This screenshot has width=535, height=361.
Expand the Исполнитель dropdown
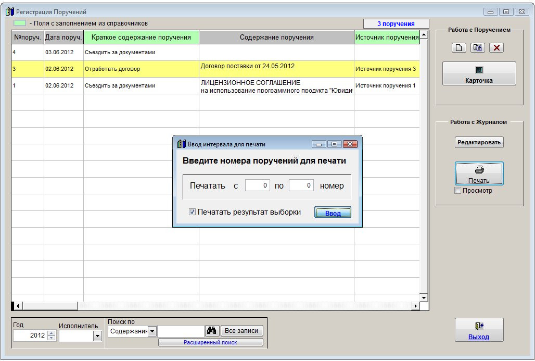click(x=97, y=337)
